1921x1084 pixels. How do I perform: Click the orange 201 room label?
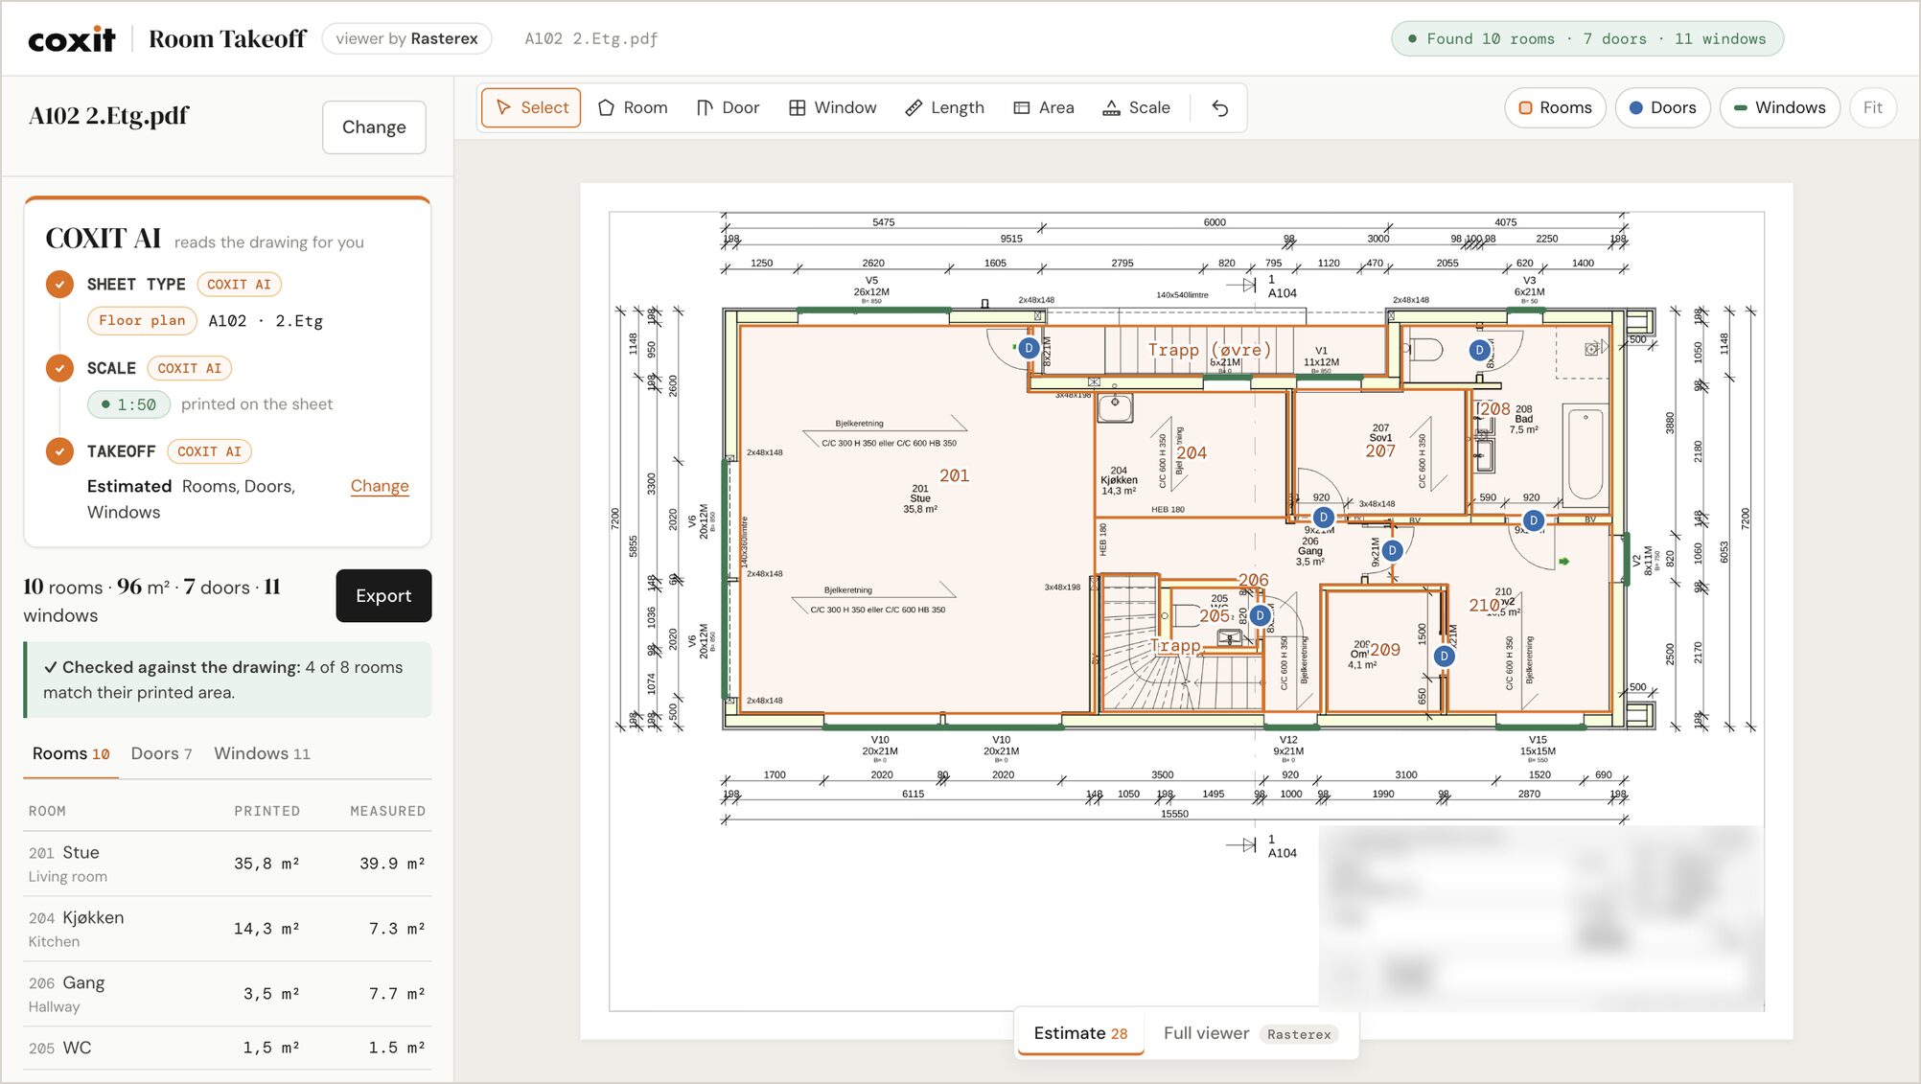[954, 475]
